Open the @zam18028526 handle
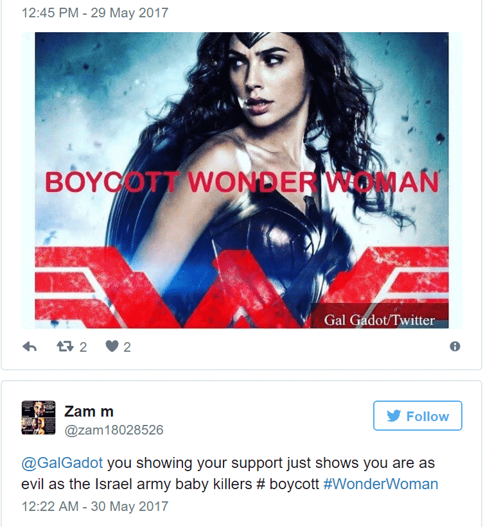This screenshot has width=483, height=527. pyautogui.click(x=114, y=430)
